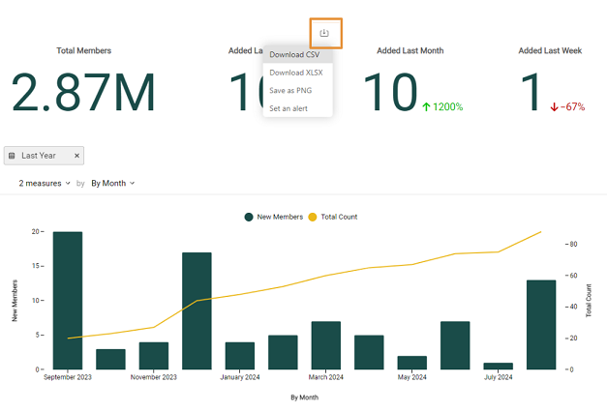Image resolution: width=607 pixels, height=412 pixels.
Task: Select the 2.87M Total Members value
Action: (x=83, y=94)
